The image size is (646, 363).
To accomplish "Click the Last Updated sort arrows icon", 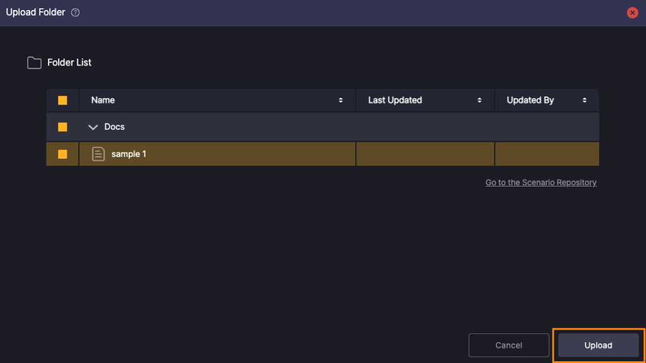I will (479, 100).
